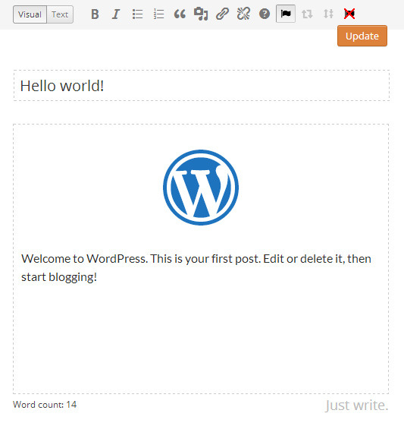Place cursor in the Welcome to WordPress paragraph
This screenshot has height=426, width=404.
[x=196, y=267]
